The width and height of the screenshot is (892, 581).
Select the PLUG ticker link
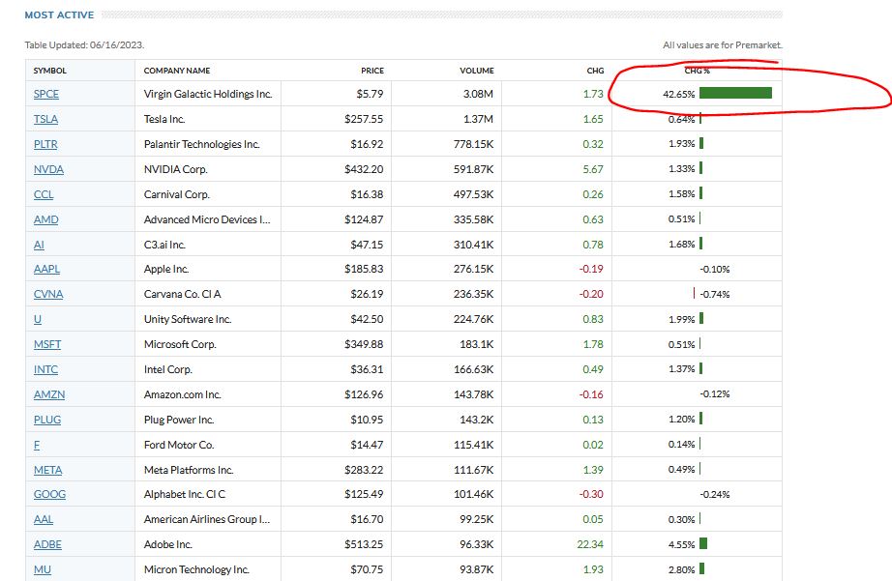click(x=46, y=420)
